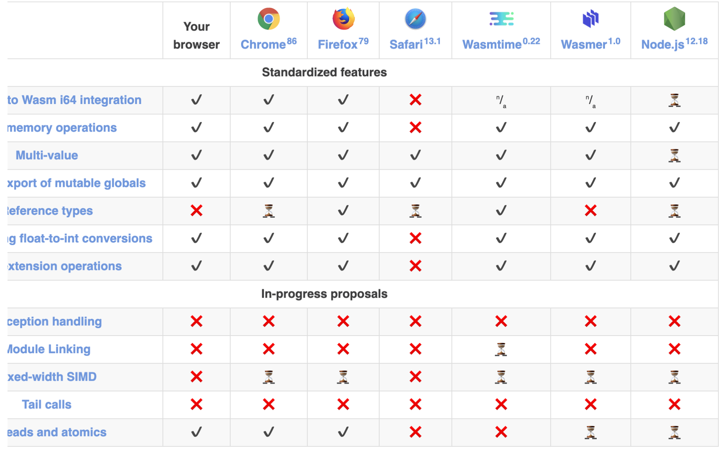Open the Module Linking proposal link
This screenshot has width=721, height=449.
click(49, 349)
